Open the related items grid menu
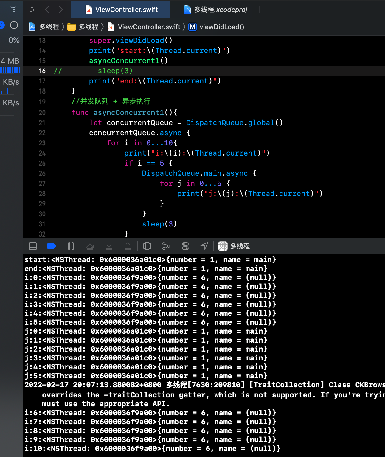Image resolution: width=385 pixels, height=457 pixels. pos(32,10)
